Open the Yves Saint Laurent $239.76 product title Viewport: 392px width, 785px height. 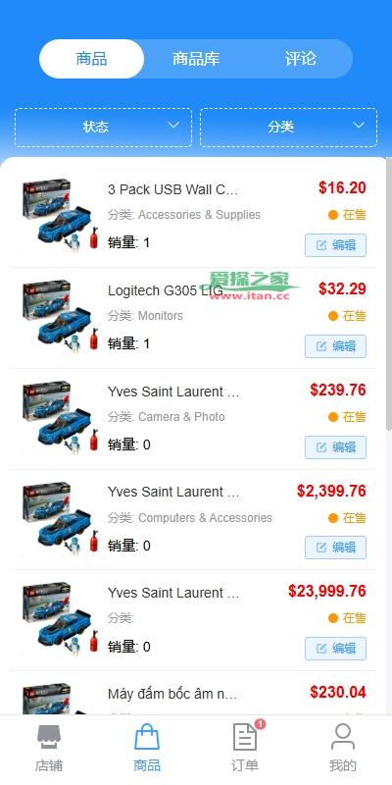point(173,392)
